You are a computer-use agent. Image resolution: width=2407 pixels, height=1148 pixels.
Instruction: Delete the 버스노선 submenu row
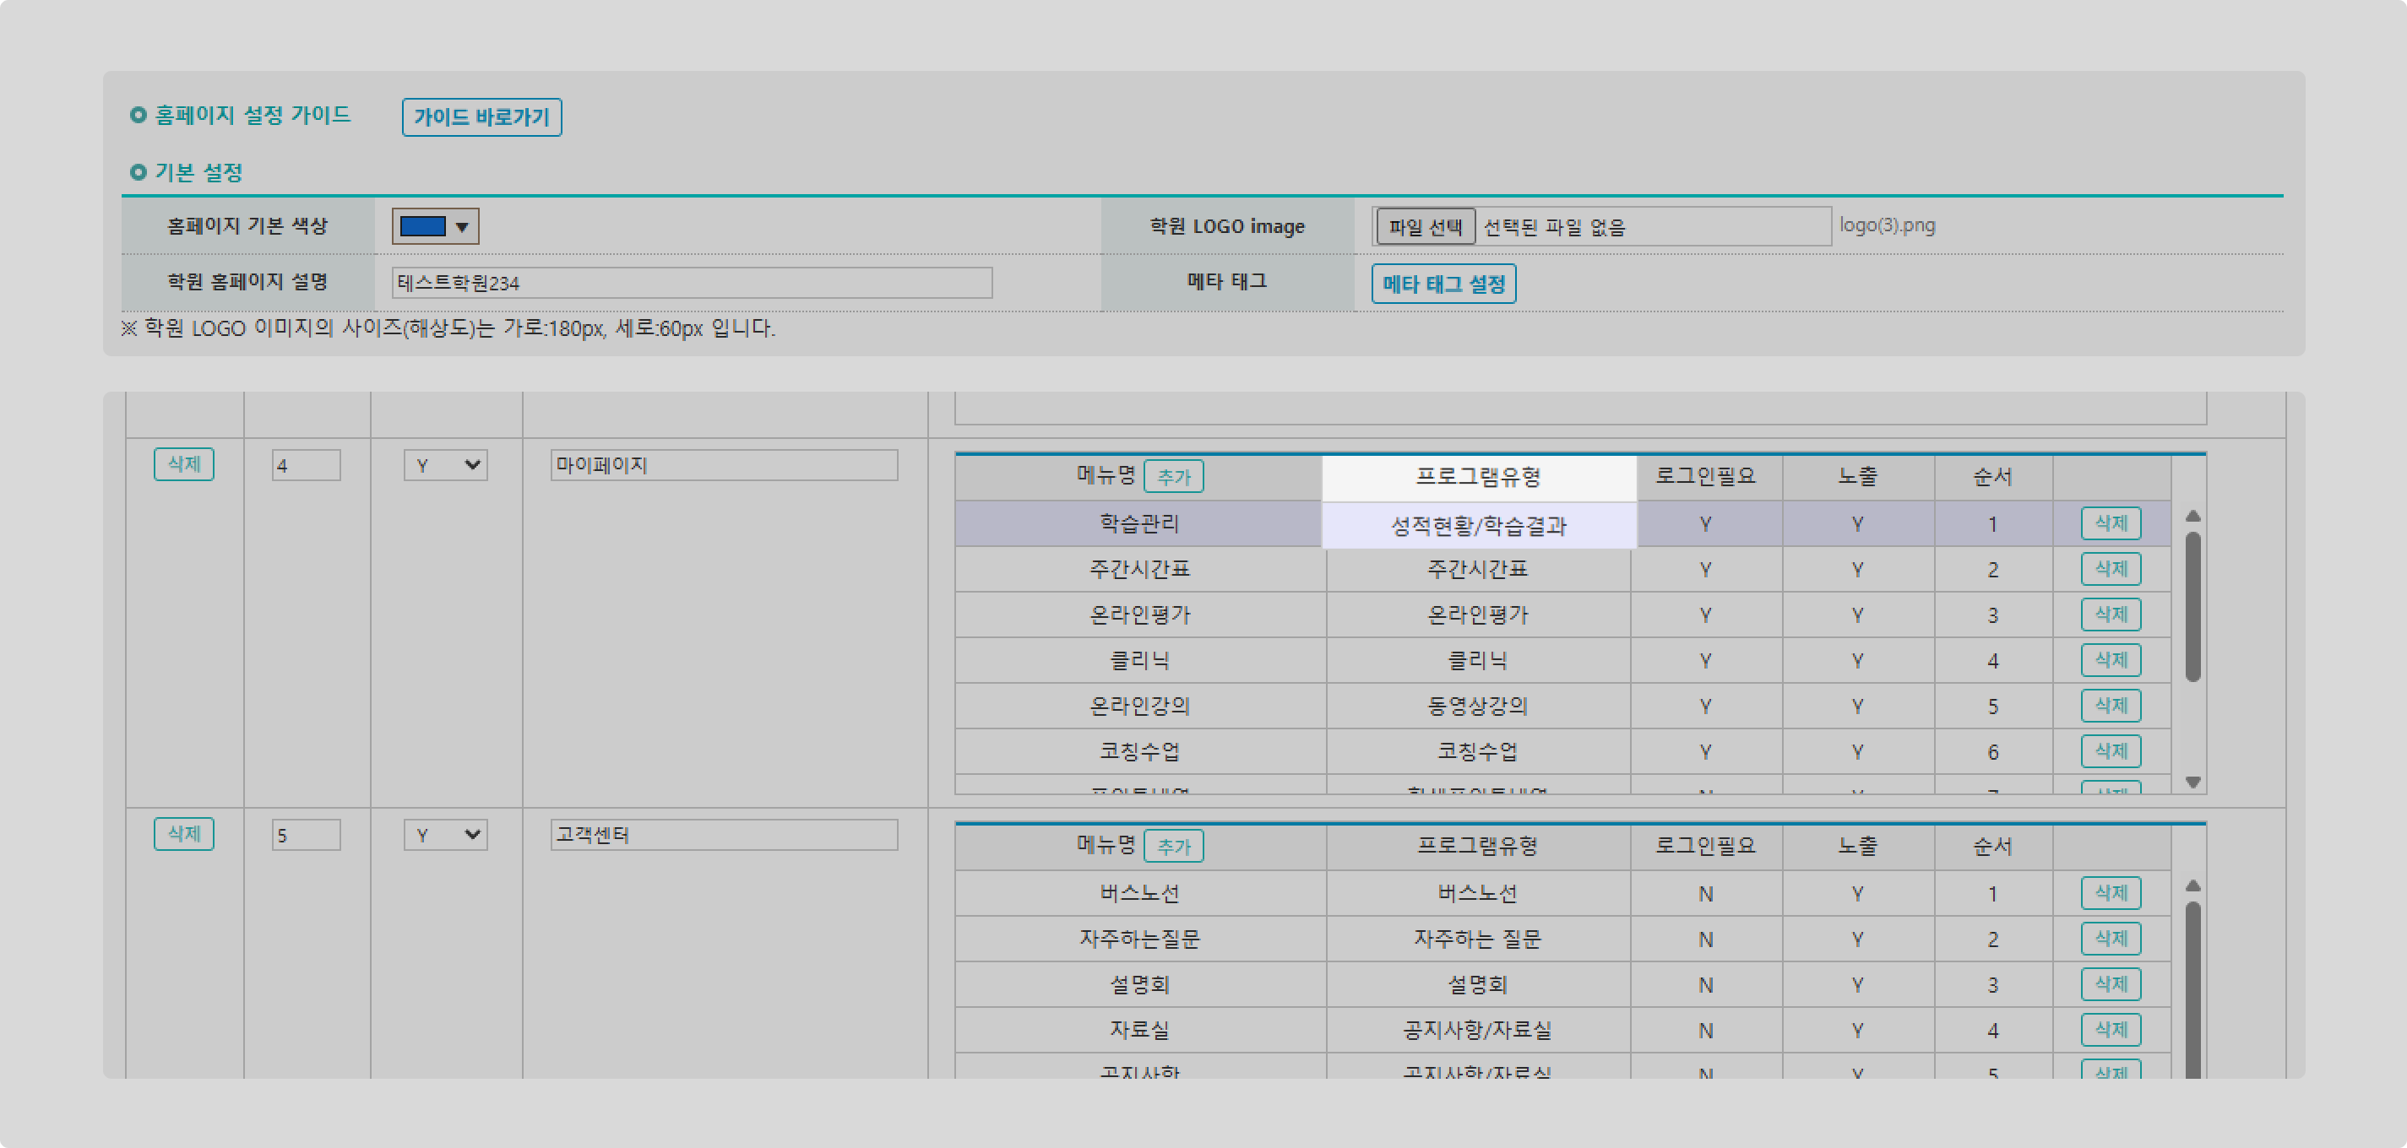pos(2110,893)
